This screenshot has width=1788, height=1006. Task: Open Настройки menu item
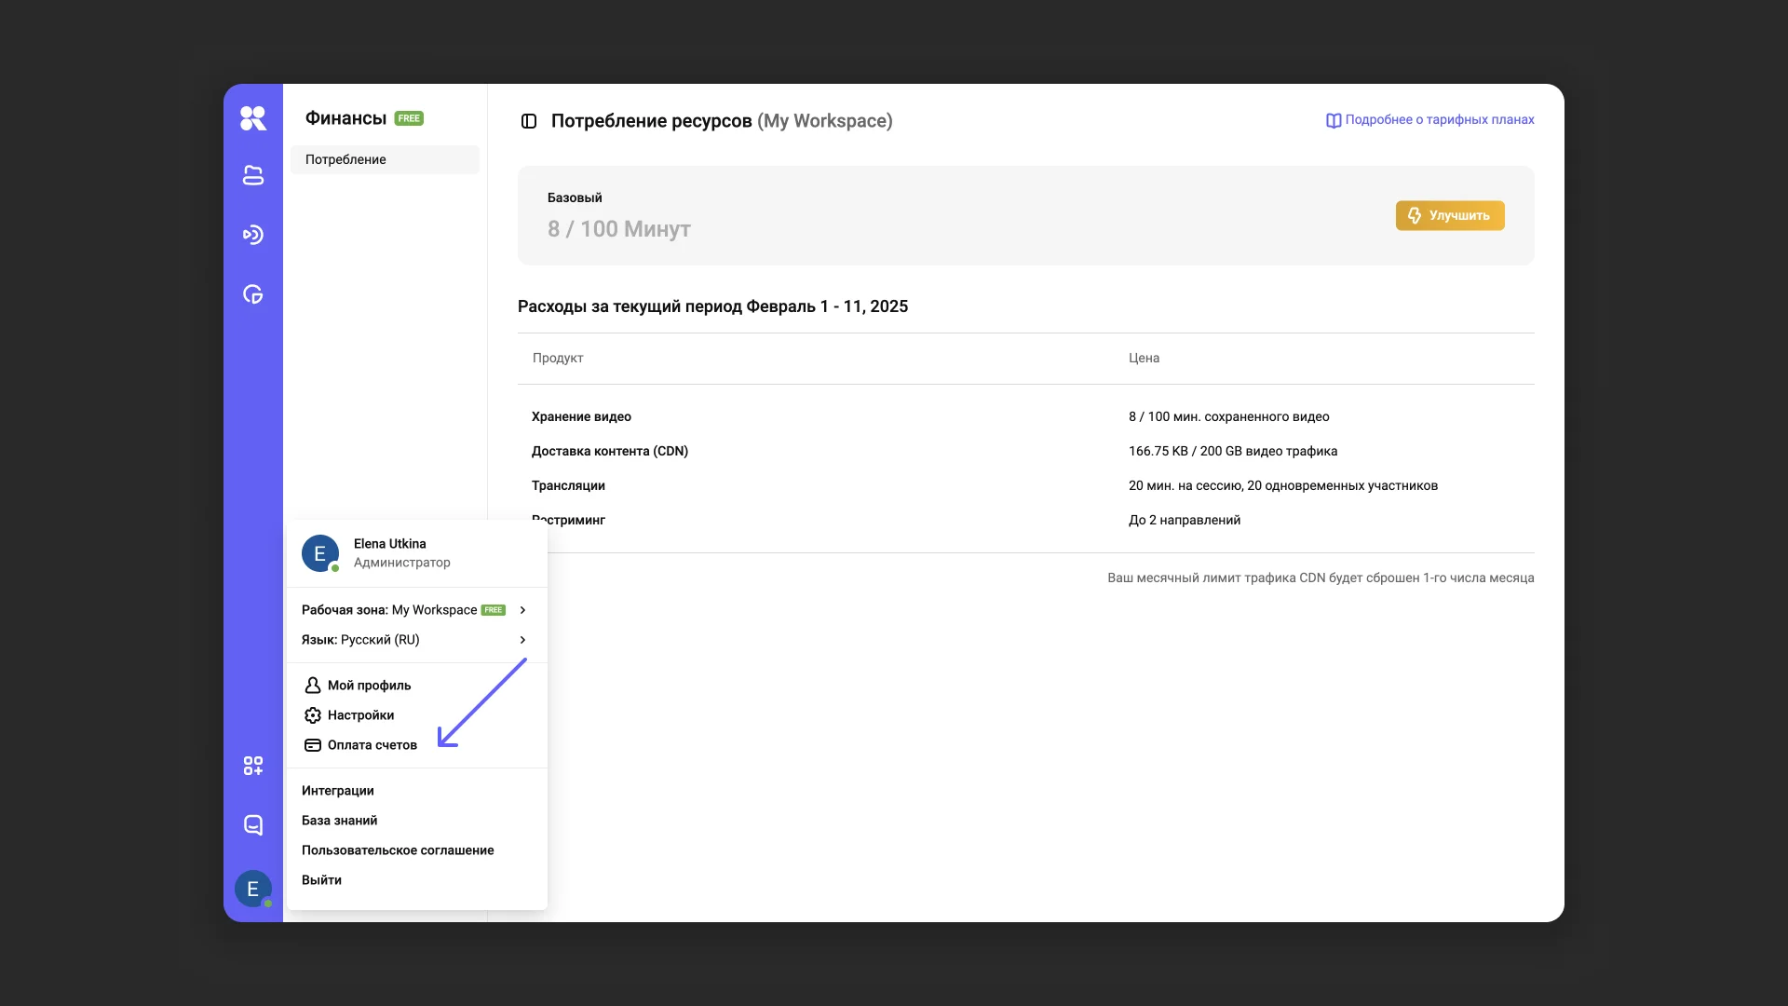(360, 715)
